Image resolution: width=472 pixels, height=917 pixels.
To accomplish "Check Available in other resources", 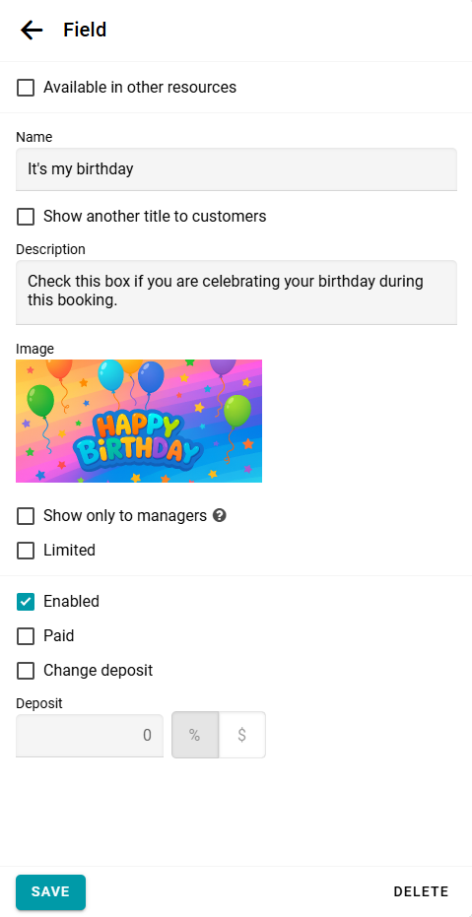I will 26,88.
